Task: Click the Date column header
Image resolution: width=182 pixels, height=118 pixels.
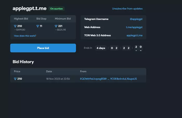Action: point(49,71)
